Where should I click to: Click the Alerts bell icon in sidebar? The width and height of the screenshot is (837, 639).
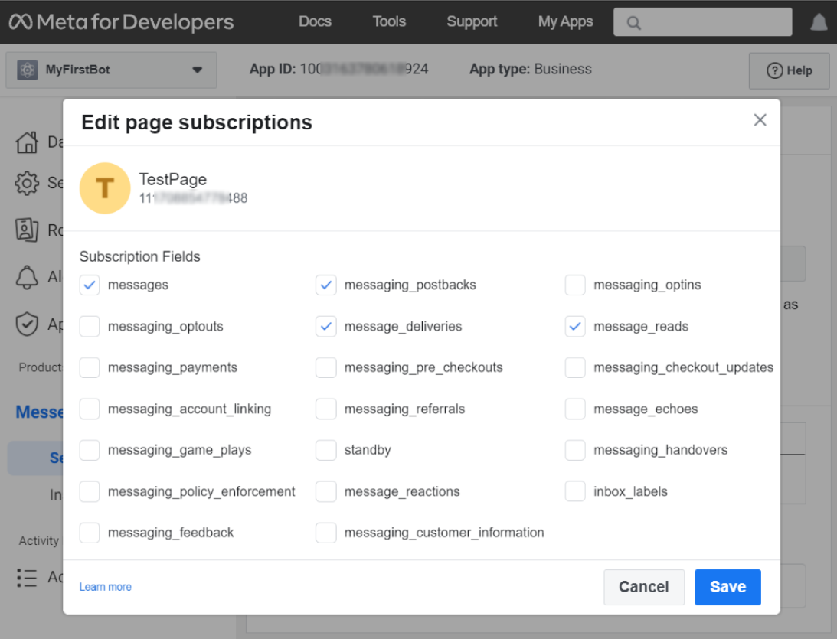27,277
